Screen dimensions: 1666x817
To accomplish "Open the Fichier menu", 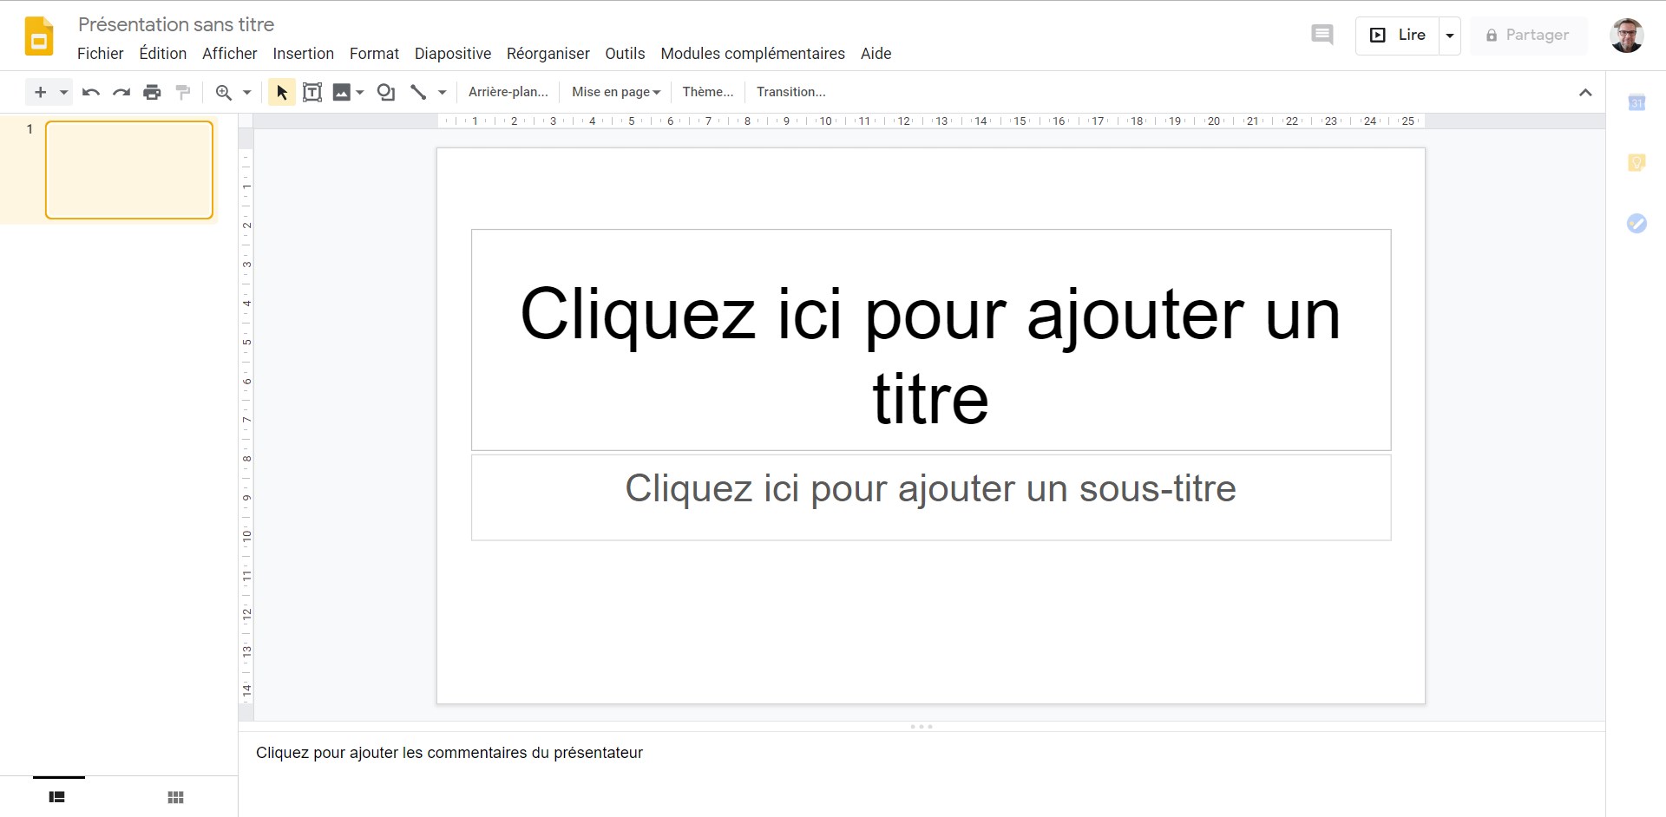I will 101,54.
